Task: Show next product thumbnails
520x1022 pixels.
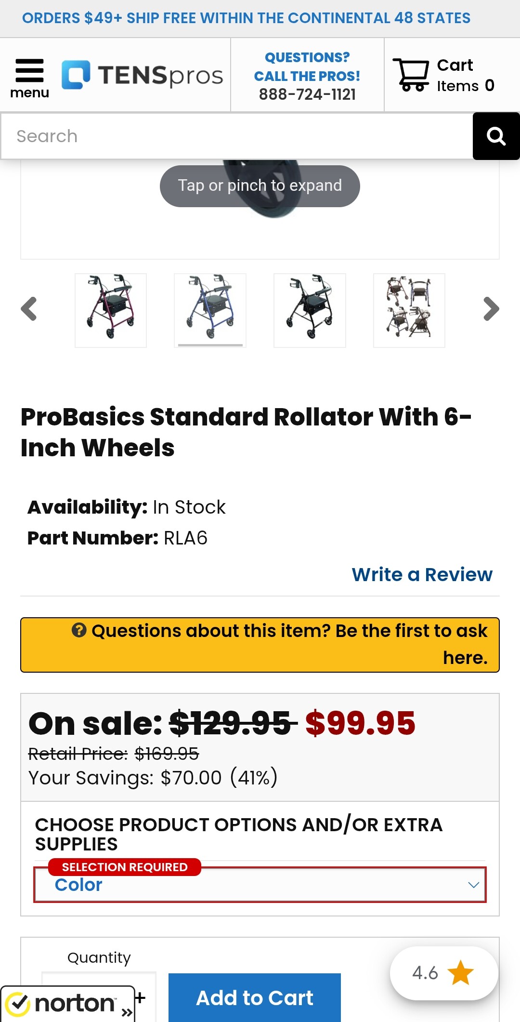Action: click(x=491, y=309)
